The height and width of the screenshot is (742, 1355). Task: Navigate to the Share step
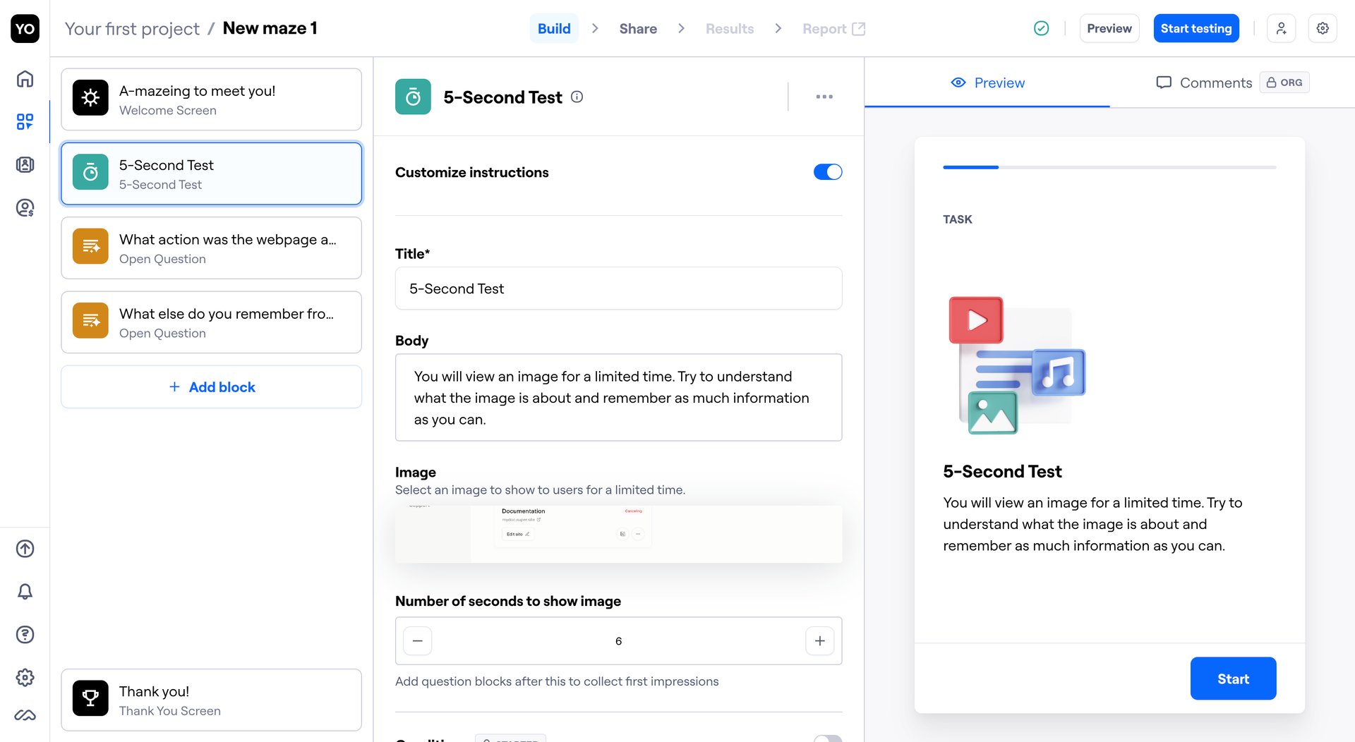[x=637, y=28]
